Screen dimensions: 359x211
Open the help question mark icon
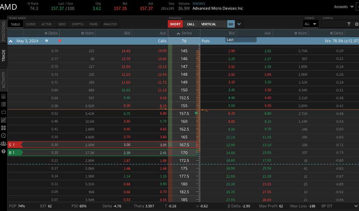(x=4, y=151)
